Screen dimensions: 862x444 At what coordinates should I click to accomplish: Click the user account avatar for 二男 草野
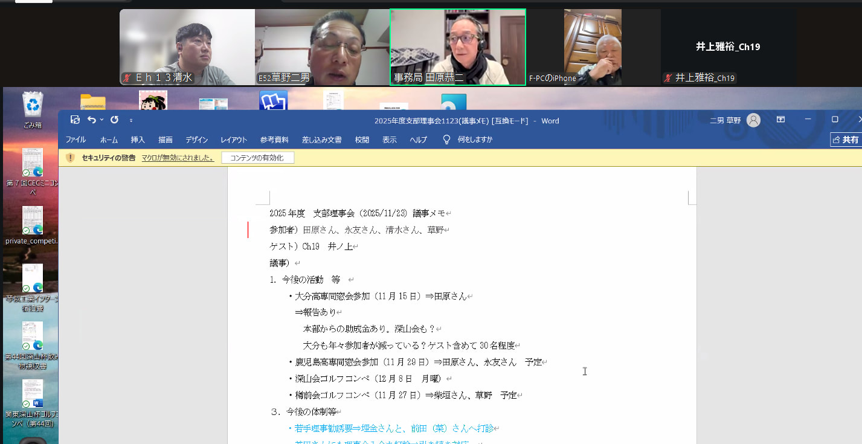pyautogui.click(x=753, y=120)
